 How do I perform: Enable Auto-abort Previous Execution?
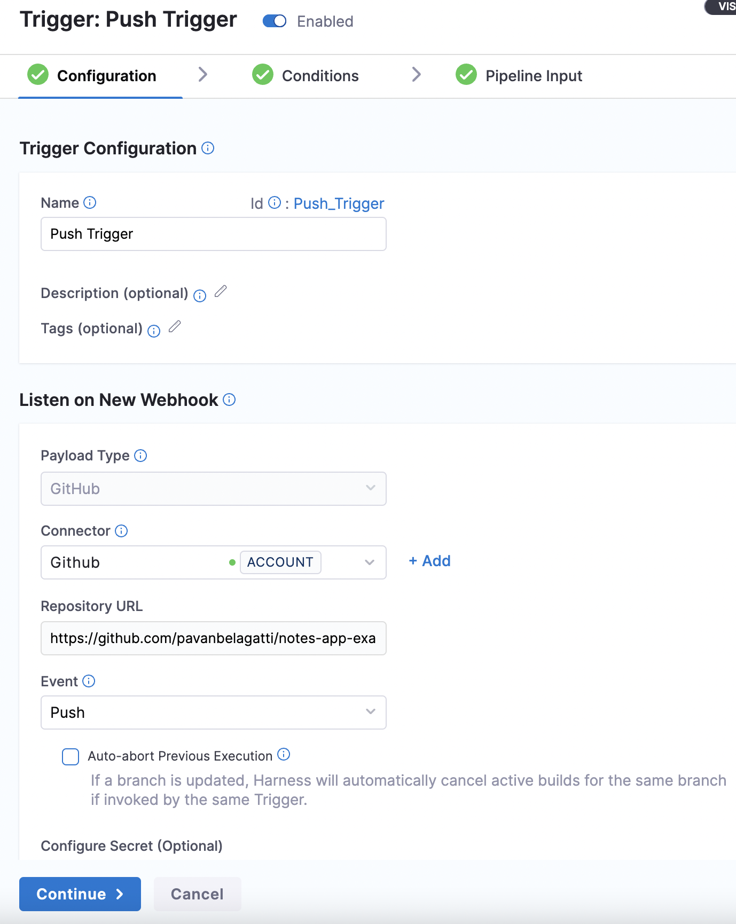click(x=70, y=757)
